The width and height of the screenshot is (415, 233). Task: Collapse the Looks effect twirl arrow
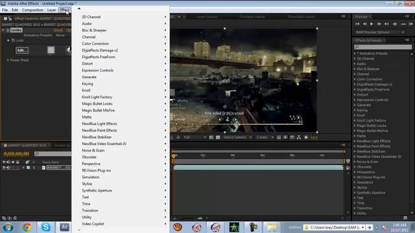coord(3,30)
